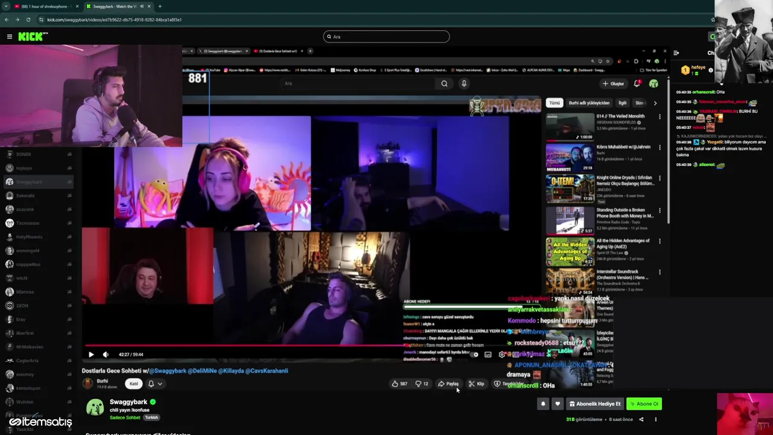773x435 pixels.
Task: Open the Burhi channel notification bell dropdown
Action: point(155,384)
